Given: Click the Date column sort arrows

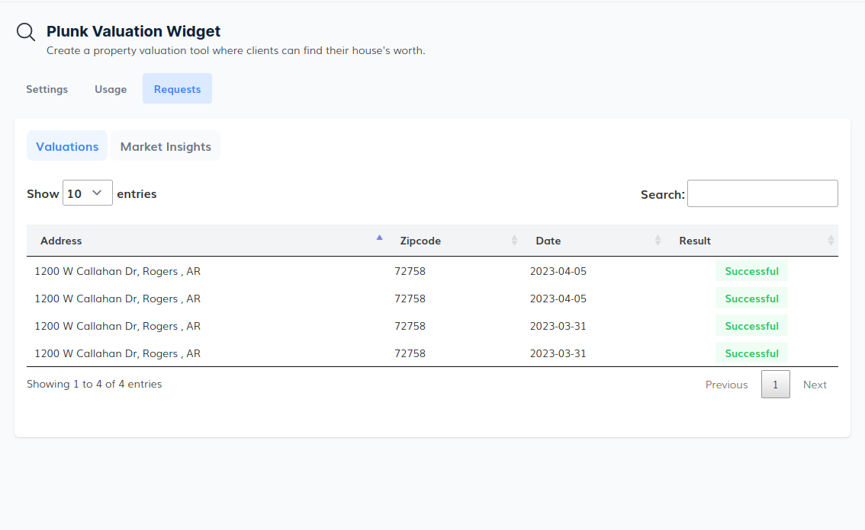Looking at the screenshot, I should 658,241.
